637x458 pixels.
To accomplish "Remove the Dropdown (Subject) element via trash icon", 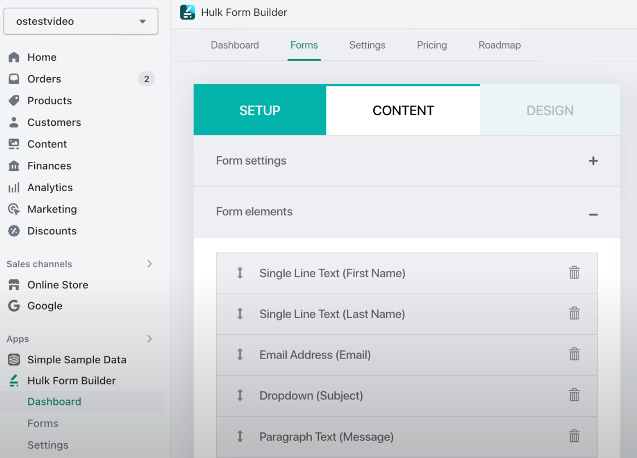I will (574, 395).
